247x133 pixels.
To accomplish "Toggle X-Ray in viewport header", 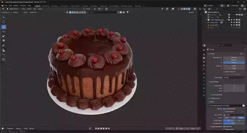I will point(179,9).
